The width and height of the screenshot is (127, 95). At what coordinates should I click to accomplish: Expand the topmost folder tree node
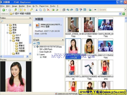pyautogui.click(x=8, y=25)
